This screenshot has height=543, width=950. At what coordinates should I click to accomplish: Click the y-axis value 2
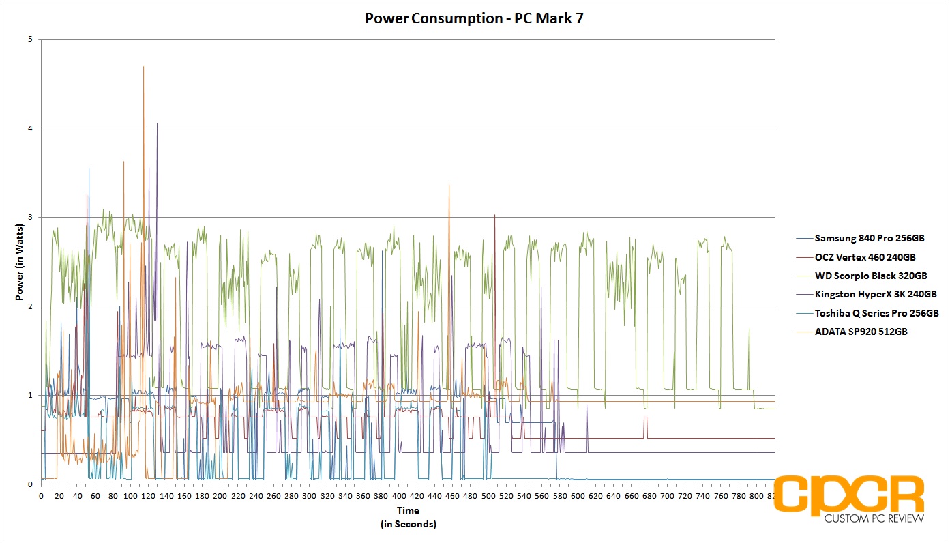pos(30,306)
